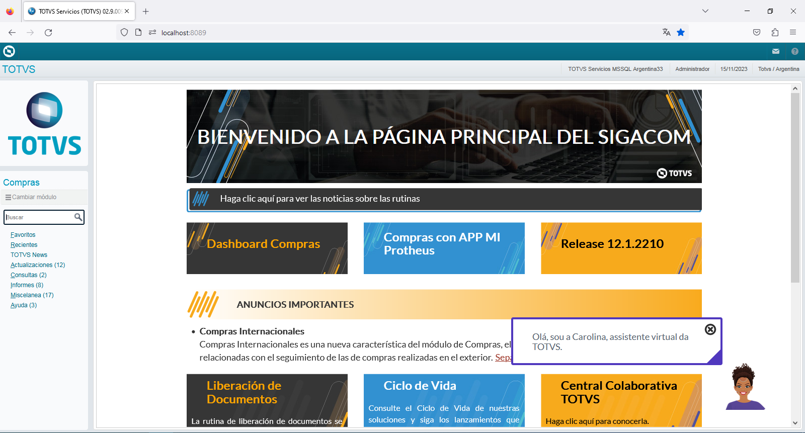Viewport: 805px width, 433px height.
Task: Close the TOTVS Servicios browser tab
Action: tap(127, 11)
